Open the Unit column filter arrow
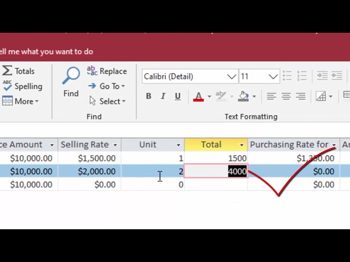The width and height of the screenshot is (350, 262). pos(178,145)
